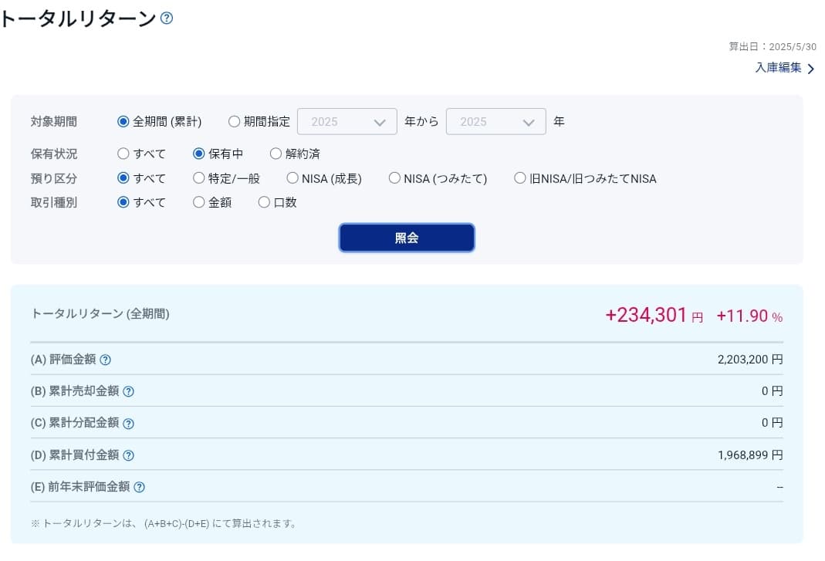
Task: Expand the end year dropdown
Action: click(x=495, y=122)
